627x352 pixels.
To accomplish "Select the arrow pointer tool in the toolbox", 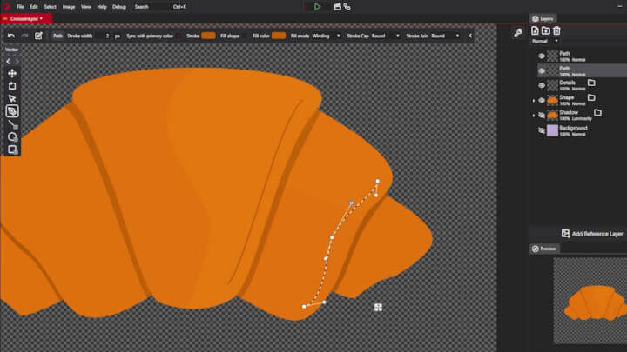I will (12, 98).
